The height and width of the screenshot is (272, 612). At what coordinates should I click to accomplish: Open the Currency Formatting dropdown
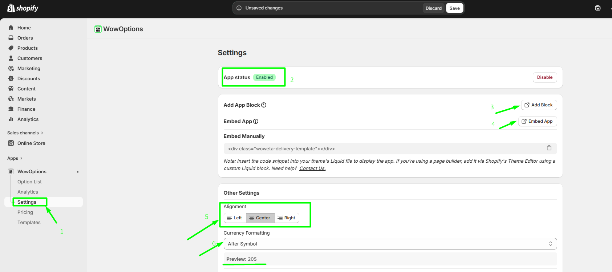coord(390,244)
